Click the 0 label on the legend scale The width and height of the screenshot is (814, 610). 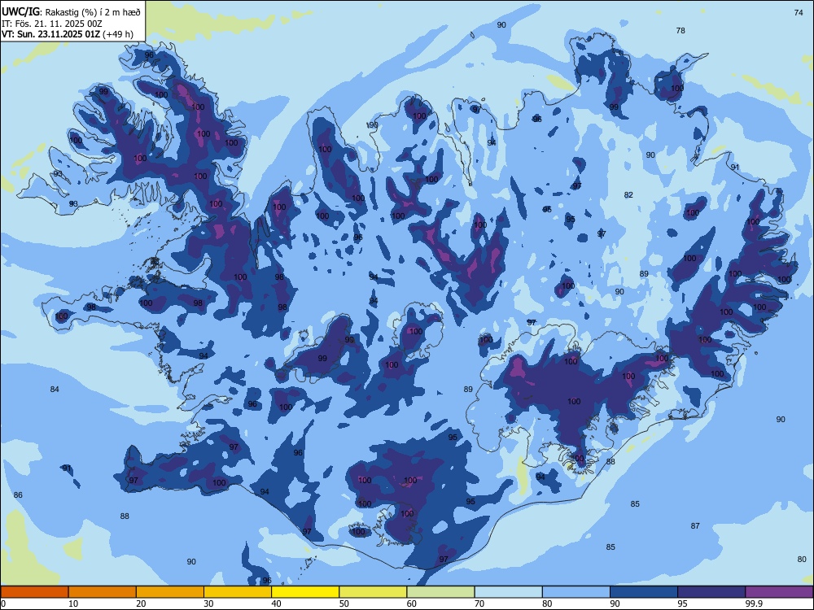(3, 603)
